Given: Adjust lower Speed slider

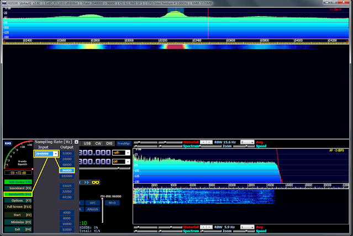Looking at the screenshot, I should click(244, 231).
